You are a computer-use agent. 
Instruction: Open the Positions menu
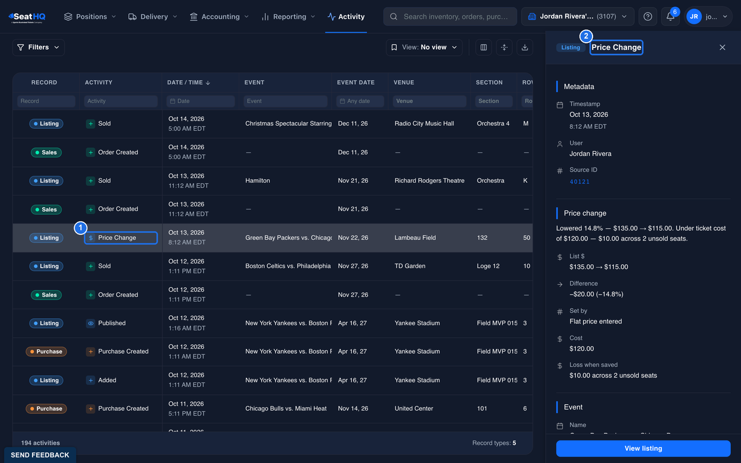[90, 17]
